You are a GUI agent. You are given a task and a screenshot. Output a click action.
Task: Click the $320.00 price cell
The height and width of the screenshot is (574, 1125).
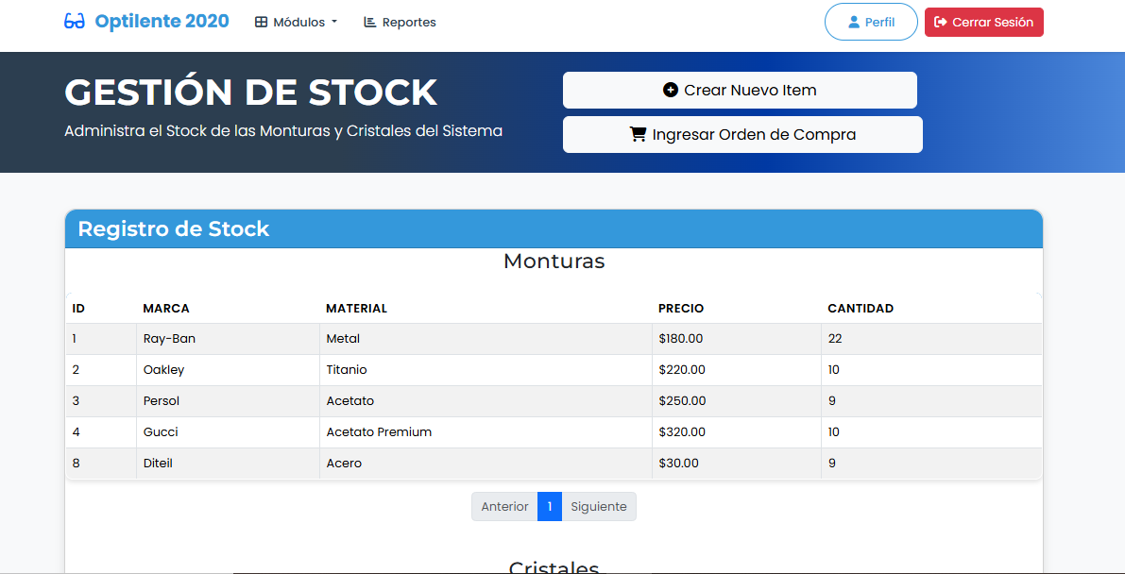[737, 432]
